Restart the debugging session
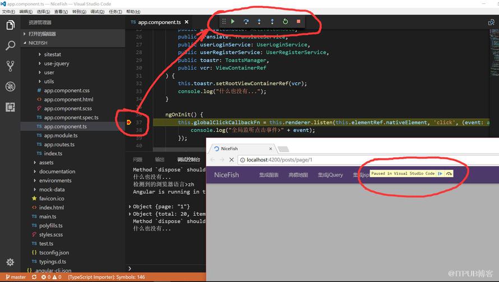The image size is (499, 282). click(x=285, y=21)
